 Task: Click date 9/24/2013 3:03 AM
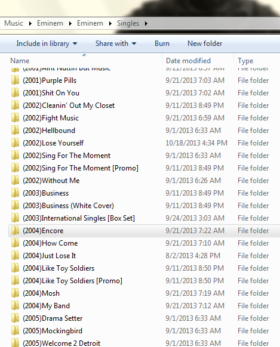195,218
